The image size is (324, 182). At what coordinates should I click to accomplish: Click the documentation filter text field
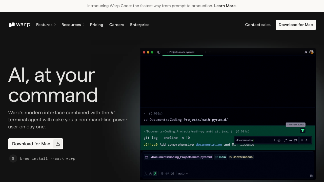point(253,140)
